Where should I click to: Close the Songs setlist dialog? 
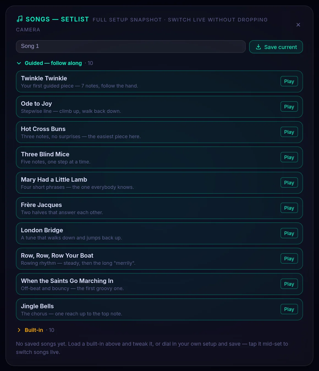[298, 25]
